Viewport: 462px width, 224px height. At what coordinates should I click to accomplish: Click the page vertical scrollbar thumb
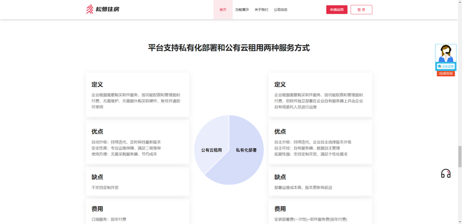tap(460, 156)
